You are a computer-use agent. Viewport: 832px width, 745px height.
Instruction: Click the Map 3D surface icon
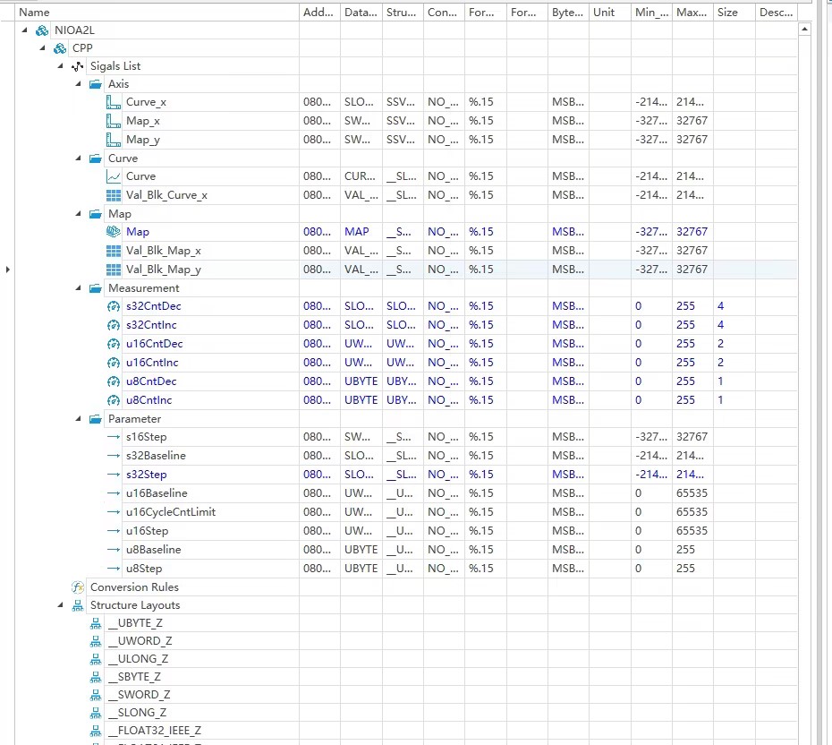tap(113, 232)
